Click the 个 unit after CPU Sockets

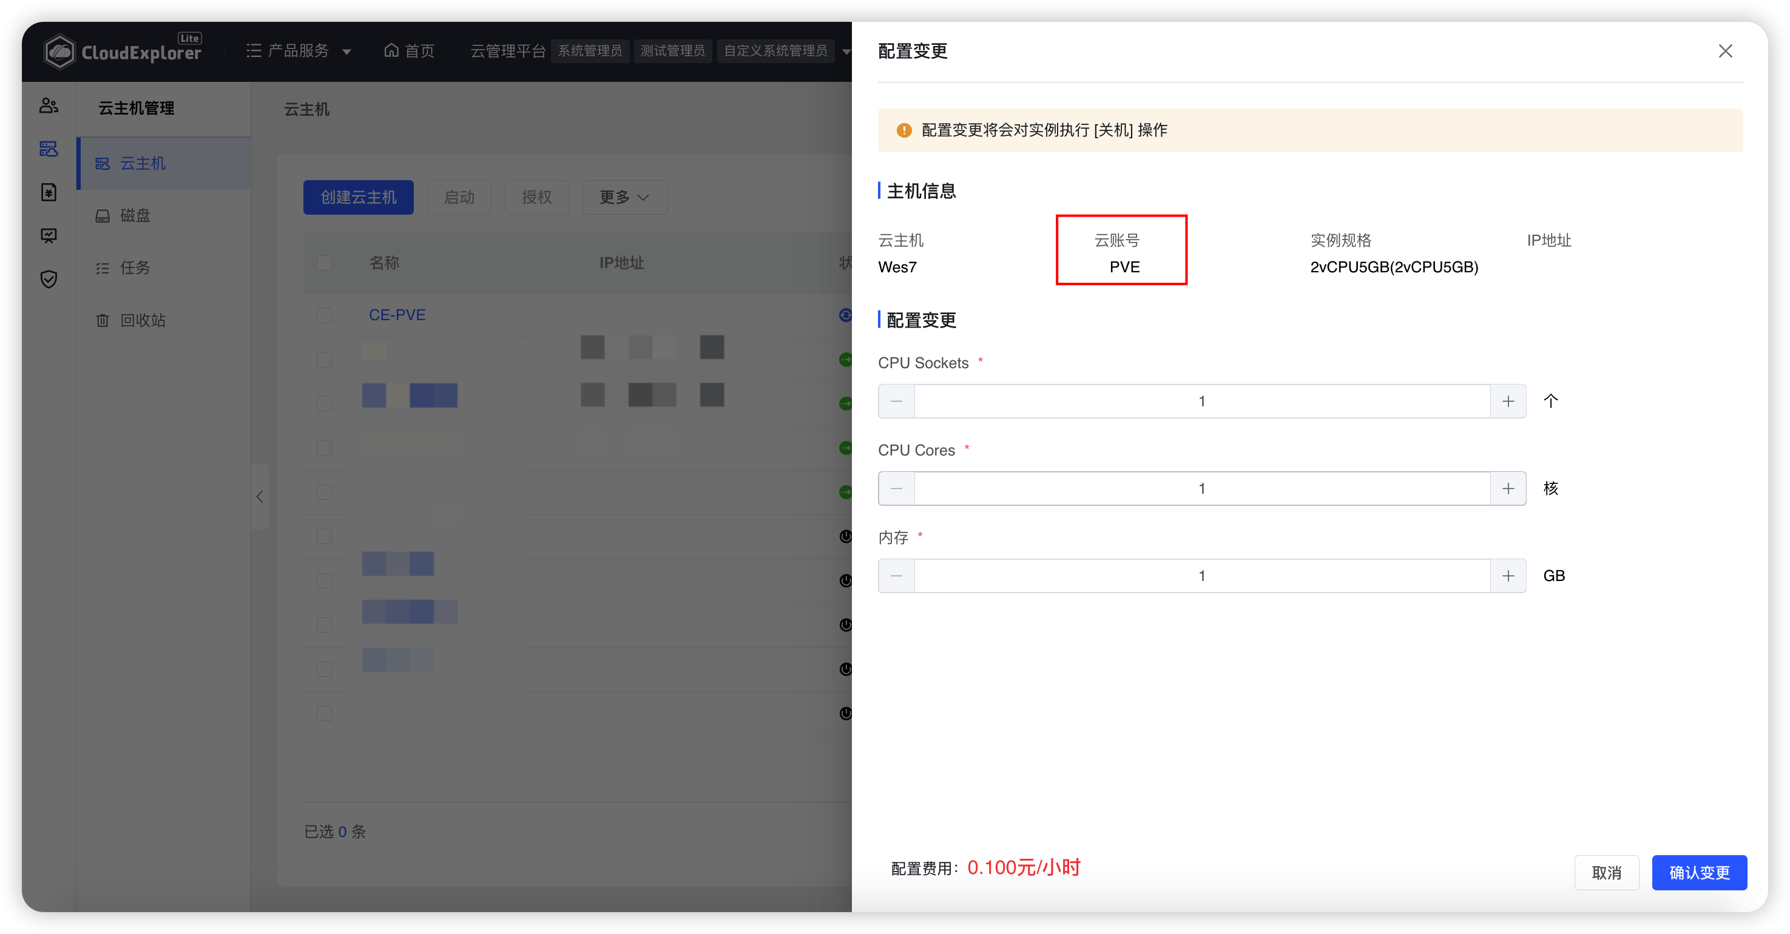pos(1551,401)
